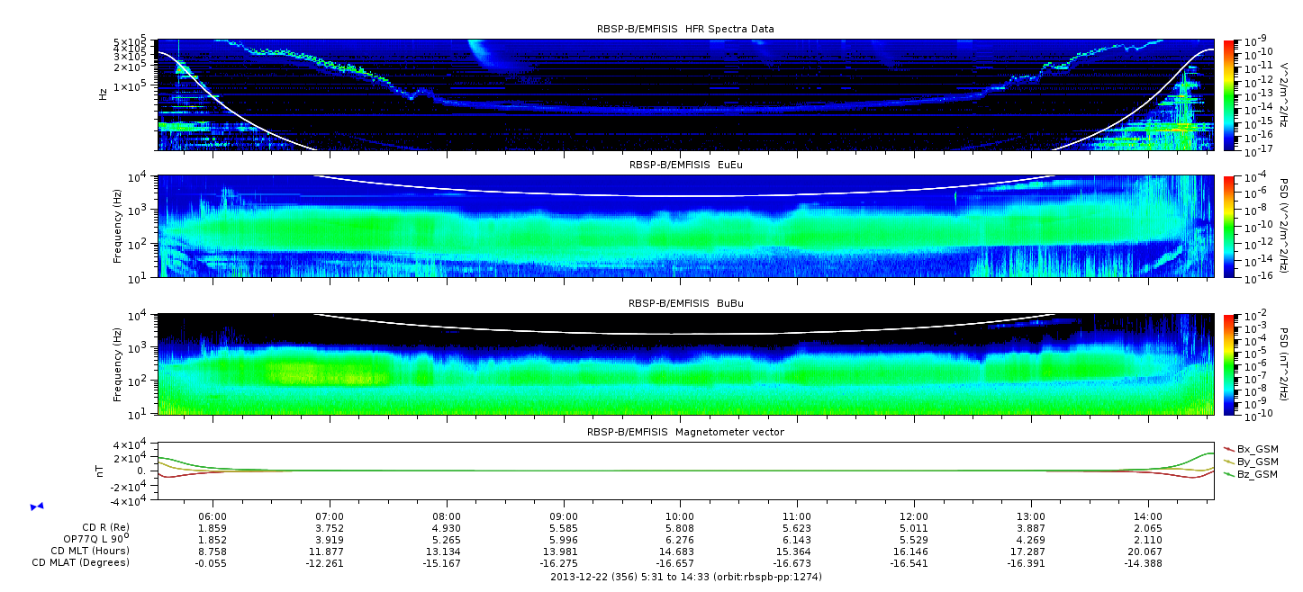The image size is (1303, 592).
Task: Select the Bz_GSM legend label
Action: tap(1257, 474)
